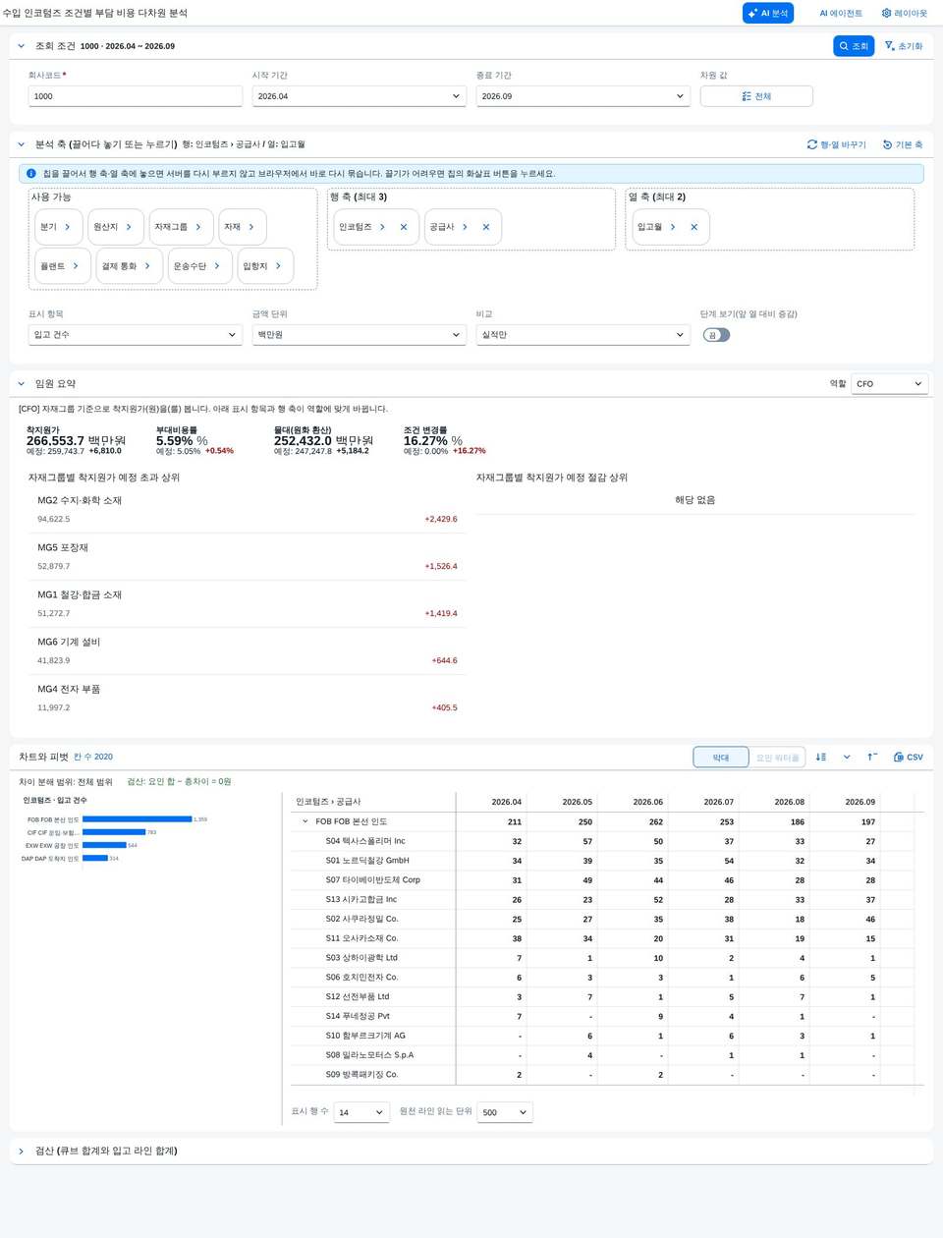Collapse the 임원 요약 section
The width and height of the screenshot is (943, 1238).
click(22, 384)
